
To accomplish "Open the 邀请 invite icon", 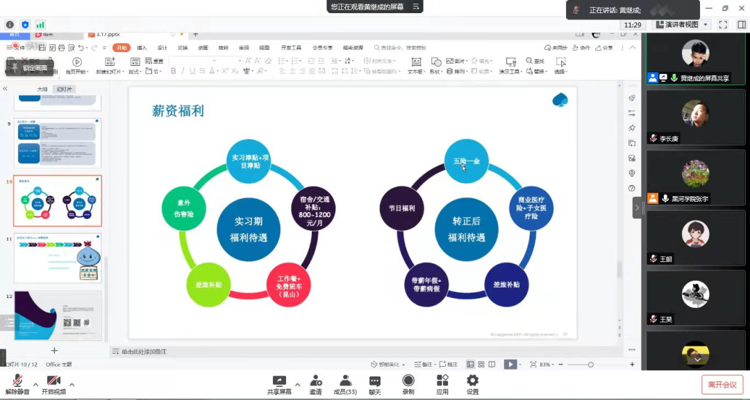I will [x=316, y=382].
